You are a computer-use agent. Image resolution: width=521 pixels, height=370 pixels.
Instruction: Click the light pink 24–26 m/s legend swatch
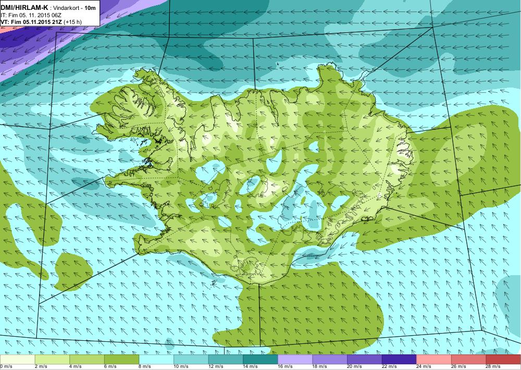[x=433, y=360]
